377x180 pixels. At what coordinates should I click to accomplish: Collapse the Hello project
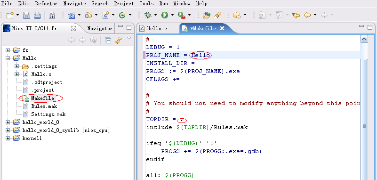[8, 58]
